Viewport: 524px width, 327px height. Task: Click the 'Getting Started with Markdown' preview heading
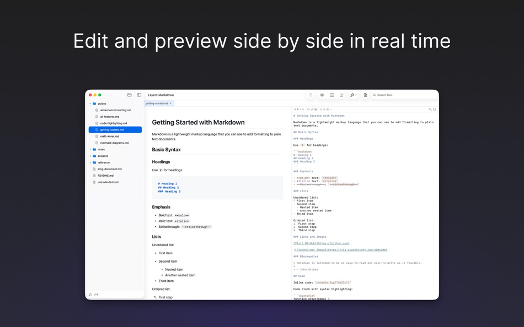tap(198, 122)
